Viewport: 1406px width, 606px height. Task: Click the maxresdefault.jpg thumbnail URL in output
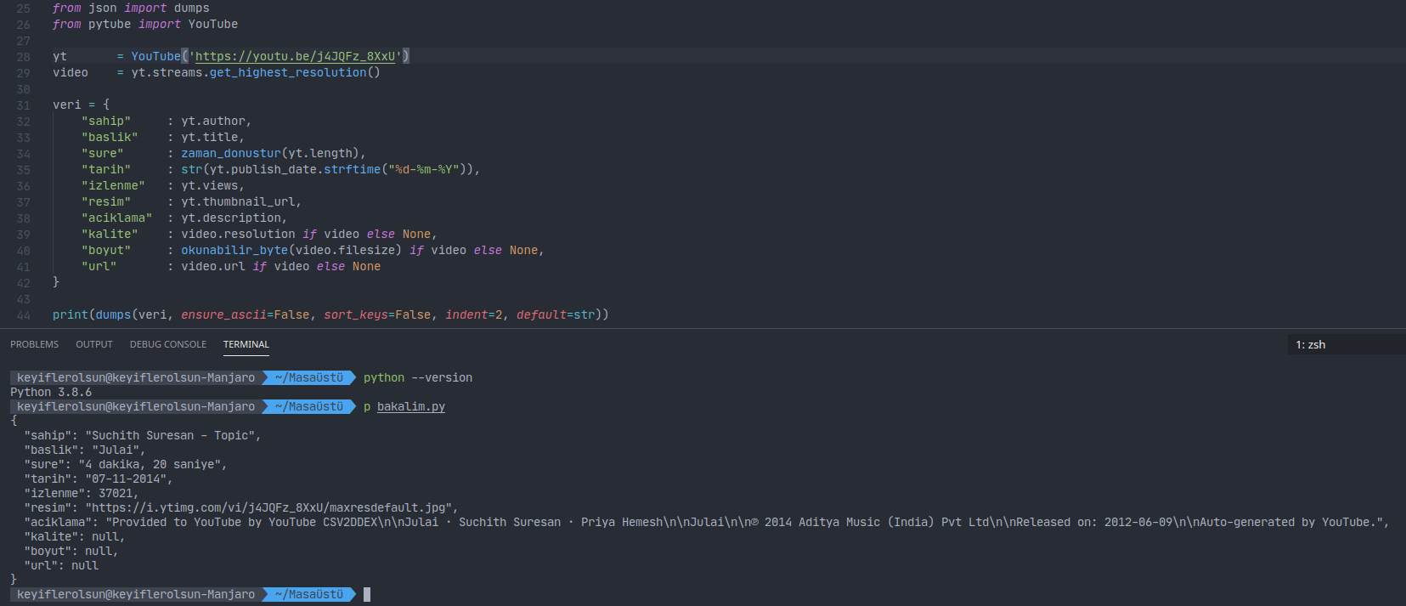coord(268,507)
